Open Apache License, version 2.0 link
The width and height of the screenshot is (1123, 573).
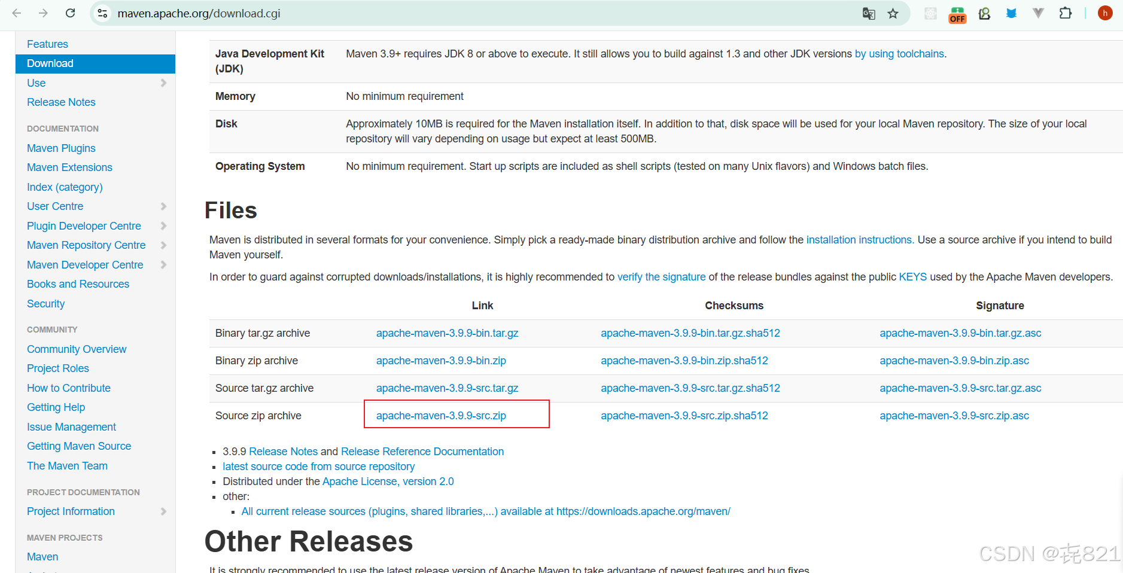point(388,481)
